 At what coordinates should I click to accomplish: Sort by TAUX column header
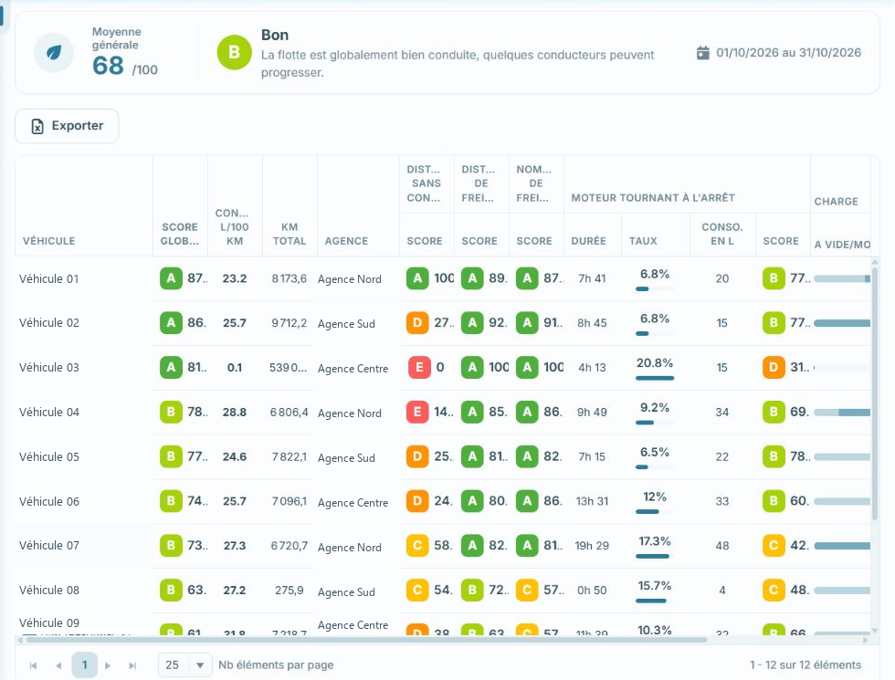(x=643, y=241)
